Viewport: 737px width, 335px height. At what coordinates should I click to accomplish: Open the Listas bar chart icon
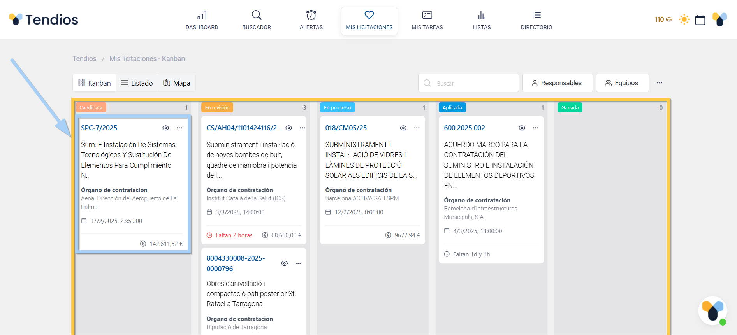point(482,16)
